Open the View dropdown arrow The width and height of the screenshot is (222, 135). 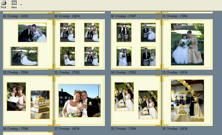tap(21, 5)
